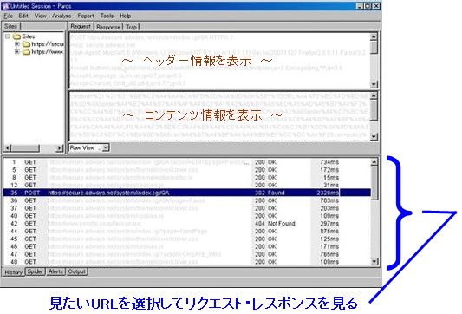Screen dimensions: 462x314
Task: Close the Paros window
Action: click(376, 6)
